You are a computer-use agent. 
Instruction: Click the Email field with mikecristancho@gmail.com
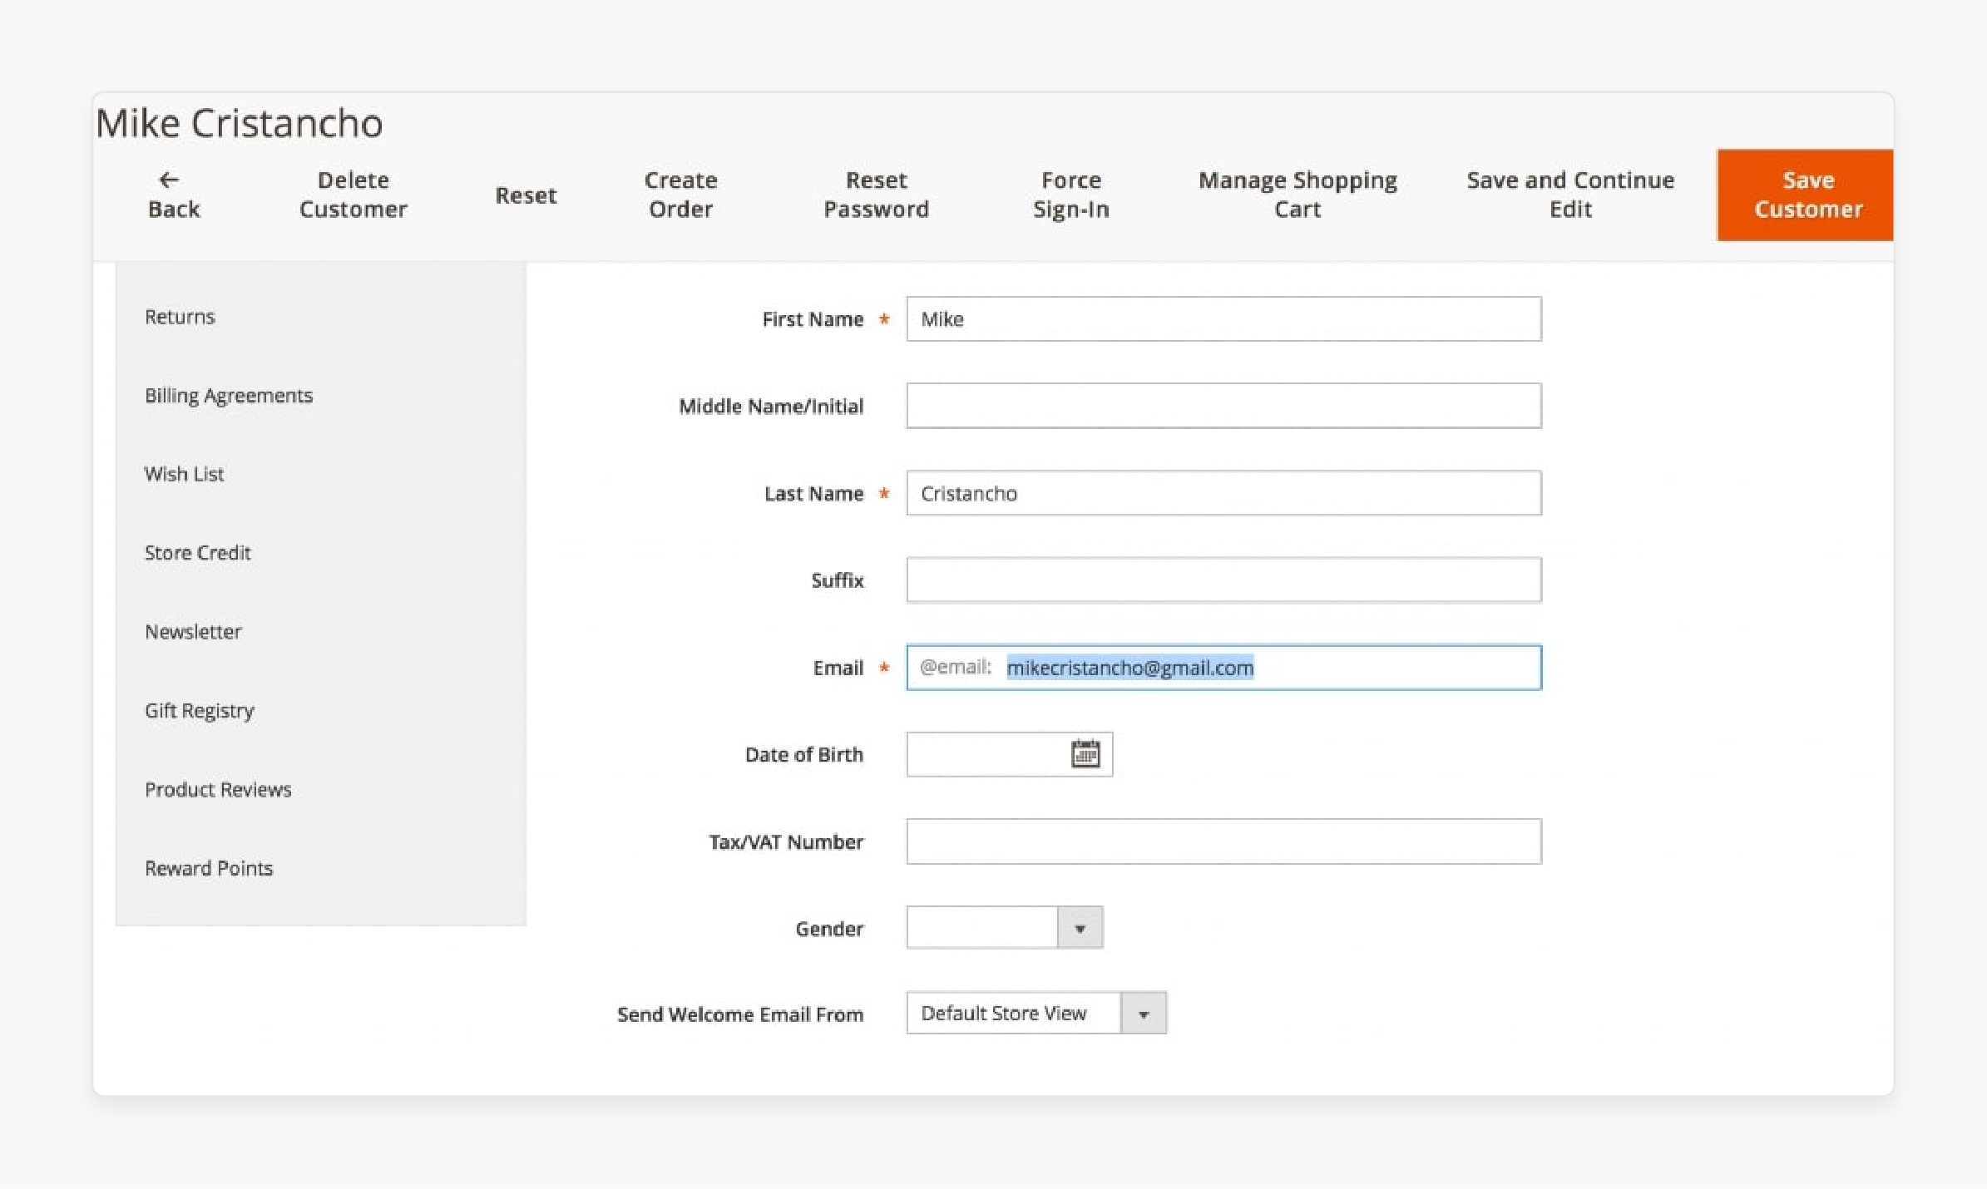point(1223,668)
